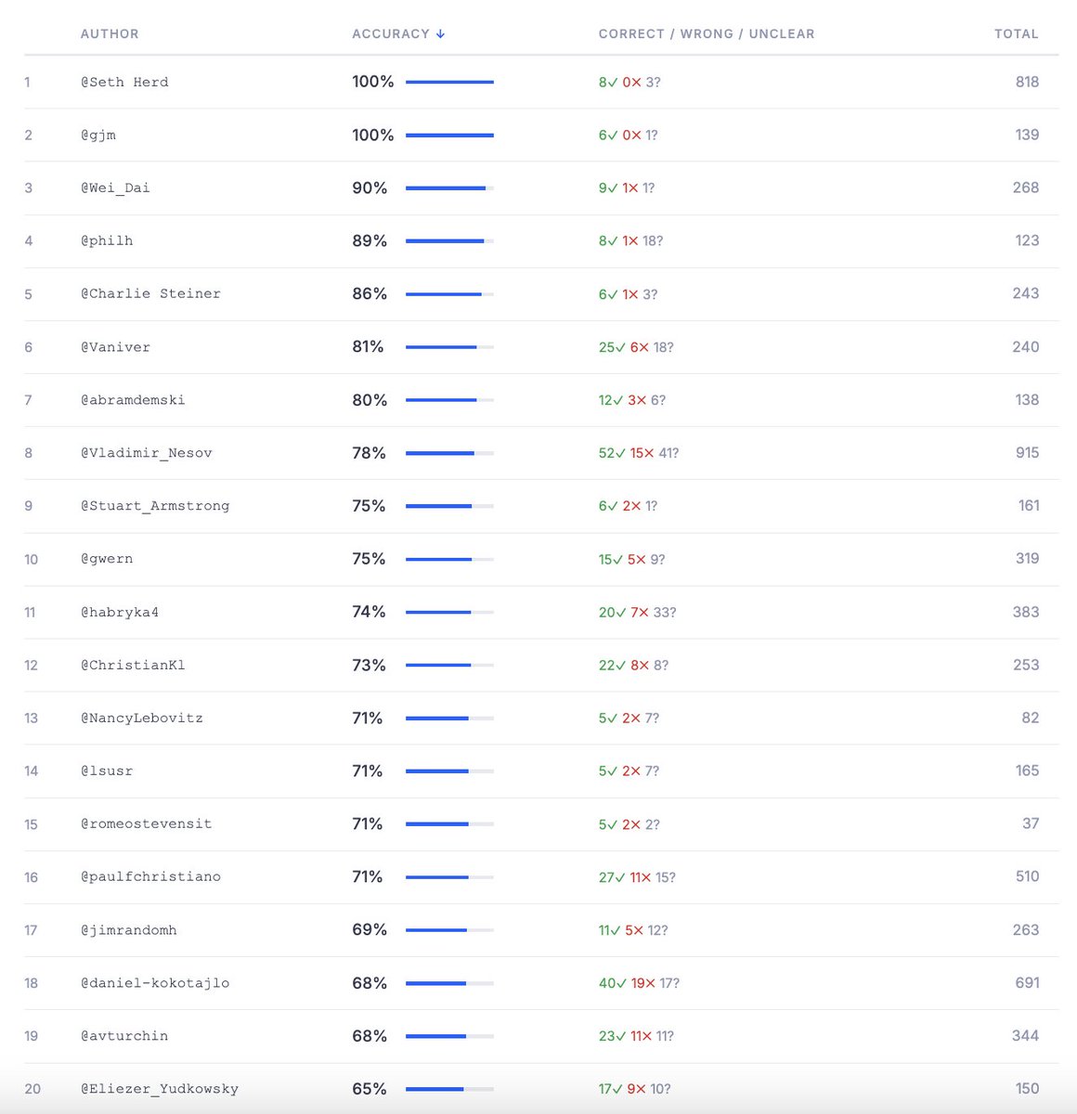Viewport: 1077px width, 1114px height.
Task: Open @Seth Herd author profile
Action: [124, 82]
